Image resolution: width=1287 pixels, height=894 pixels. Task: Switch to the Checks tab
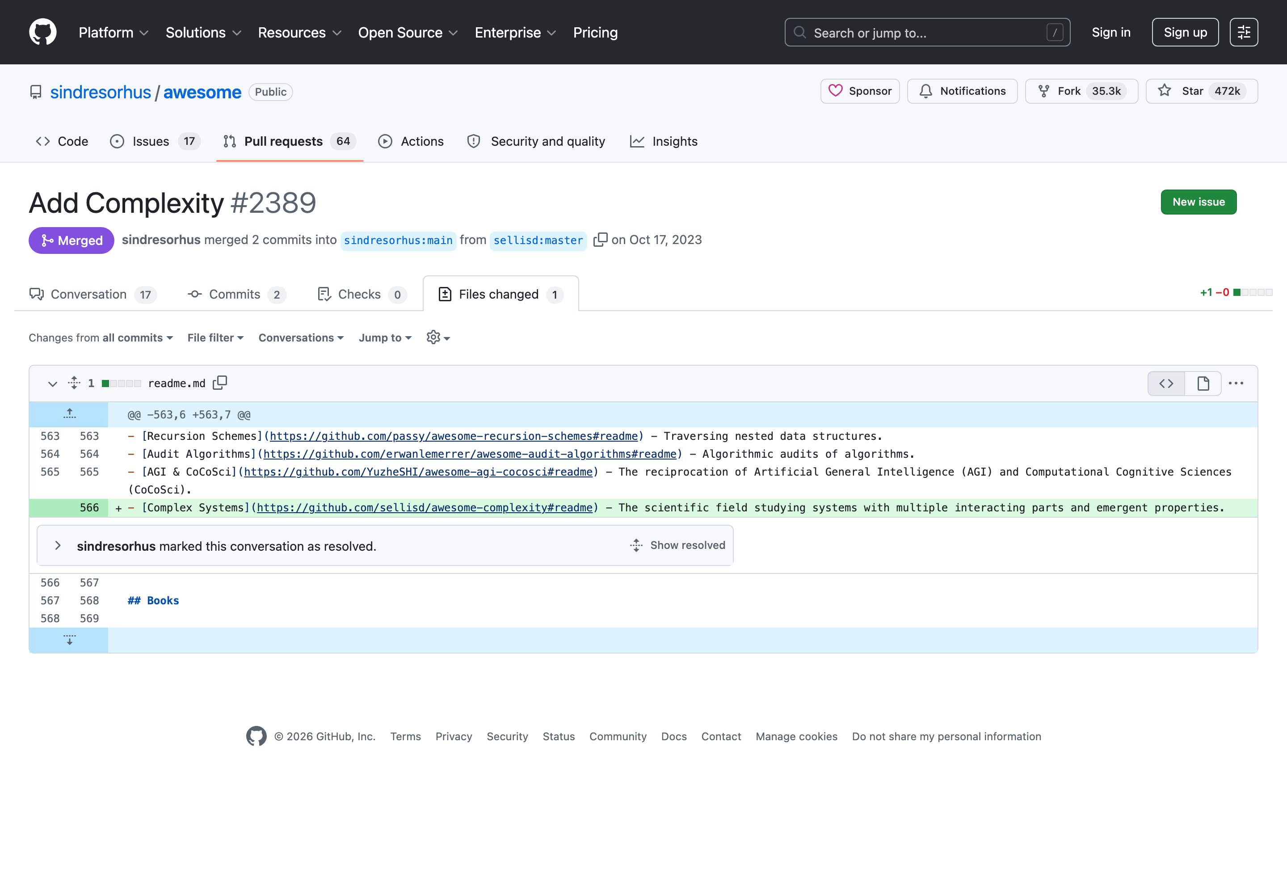[x=362, y=294]
